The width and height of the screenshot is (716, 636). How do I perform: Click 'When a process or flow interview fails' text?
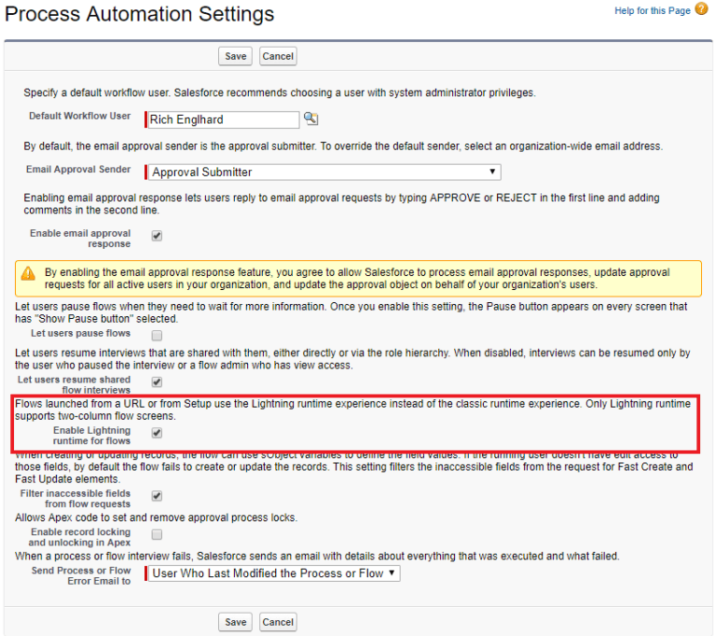tap(317, 556)
